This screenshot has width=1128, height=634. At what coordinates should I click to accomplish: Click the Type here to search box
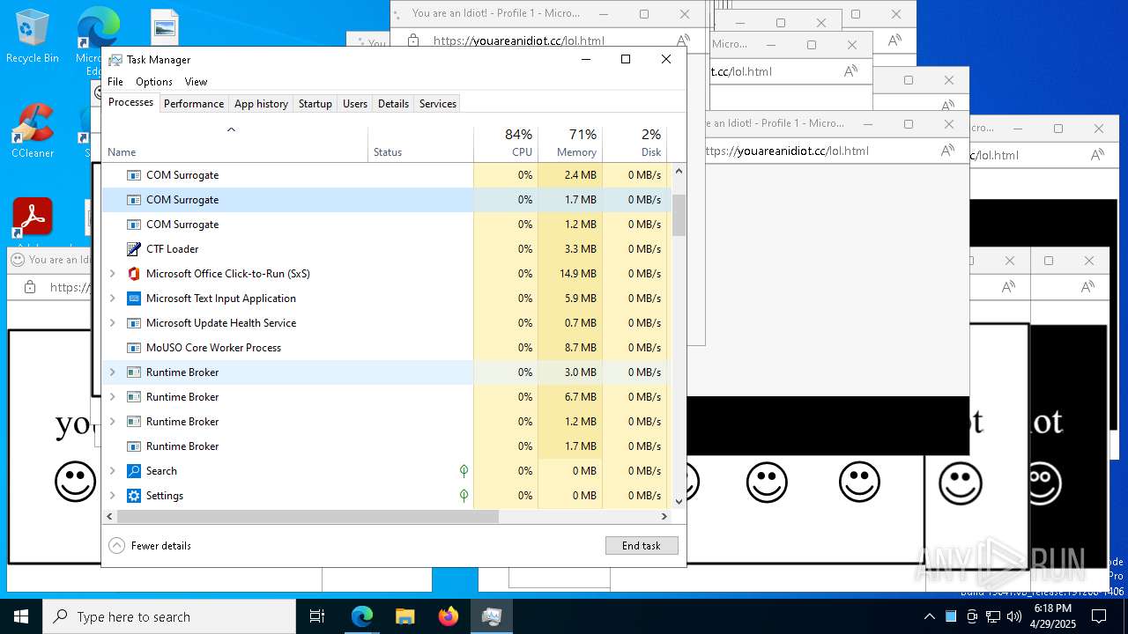(169, 616)
